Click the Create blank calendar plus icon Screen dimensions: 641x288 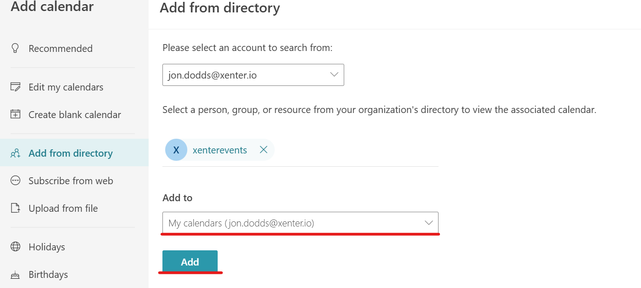coord(16,114)
